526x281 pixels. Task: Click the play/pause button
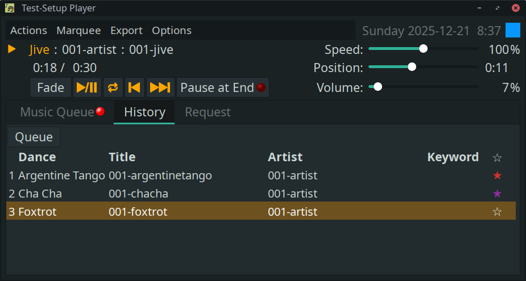87,87
